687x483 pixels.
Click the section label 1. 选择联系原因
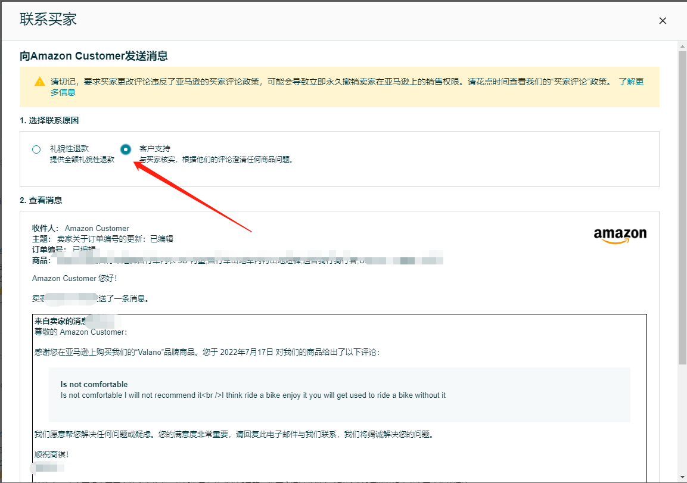tap(49, 120)
